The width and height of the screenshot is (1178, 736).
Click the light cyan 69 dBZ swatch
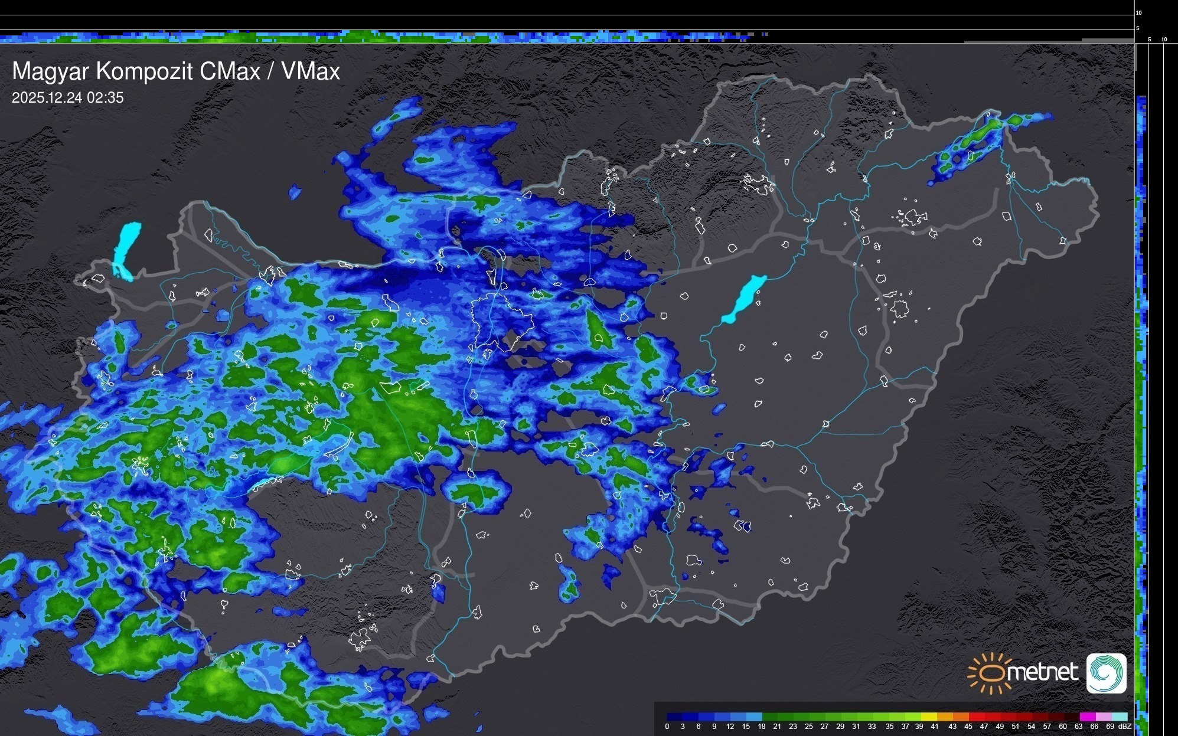tap(1120, 717)
